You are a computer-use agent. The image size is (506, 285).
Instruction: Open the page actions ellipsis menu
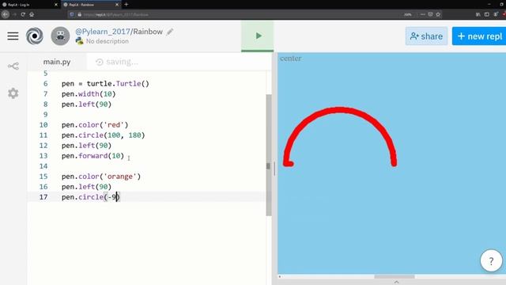pos(422,14)
